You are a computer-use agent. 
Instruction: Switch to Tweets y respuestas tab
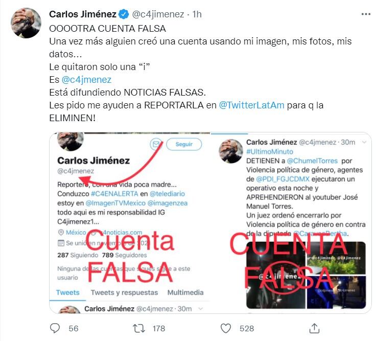pos(124,292)
